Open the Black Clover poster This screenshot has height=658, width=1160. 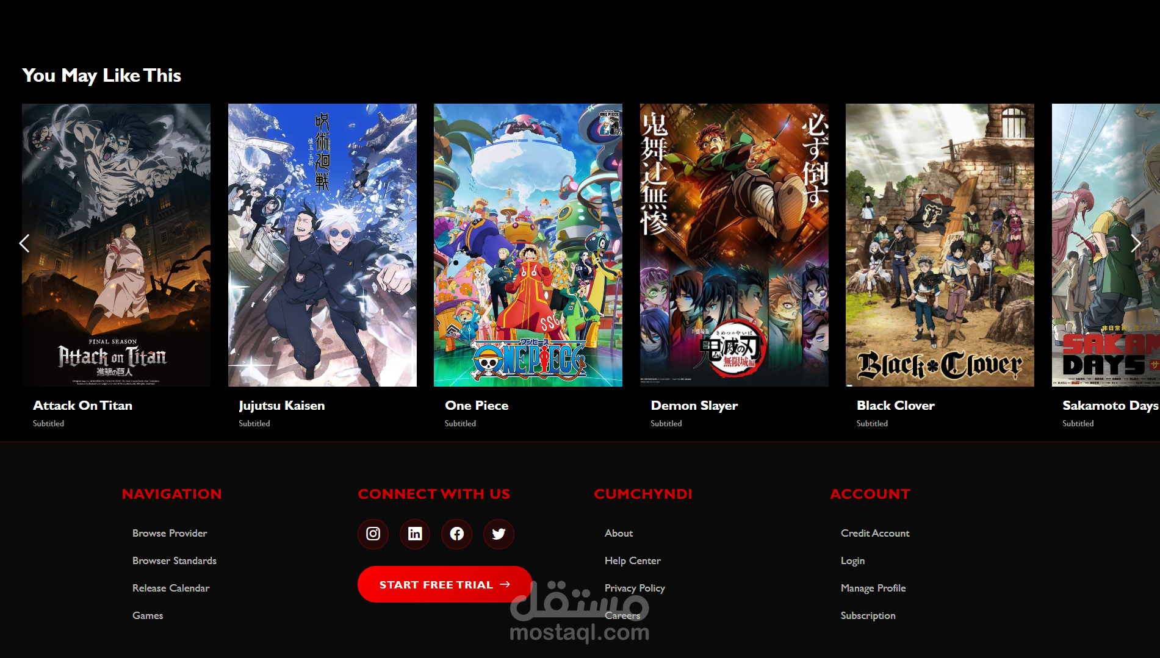(x=940, y=245)
